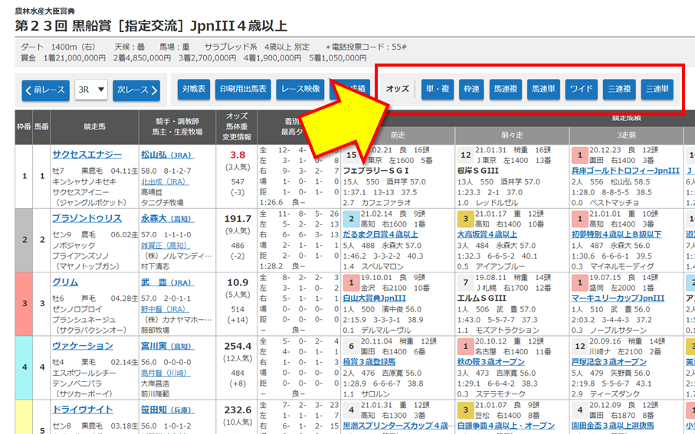Select the ワイド odds tab
The image size is (695, 434).
point(581,90)
